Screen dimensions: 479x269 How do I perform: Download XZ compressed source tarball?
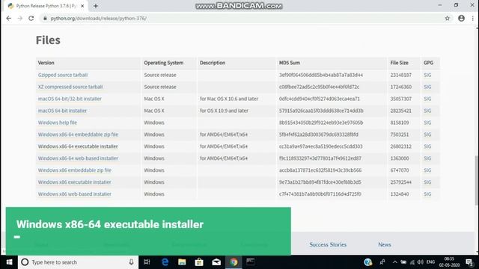(x=70, y=87)
